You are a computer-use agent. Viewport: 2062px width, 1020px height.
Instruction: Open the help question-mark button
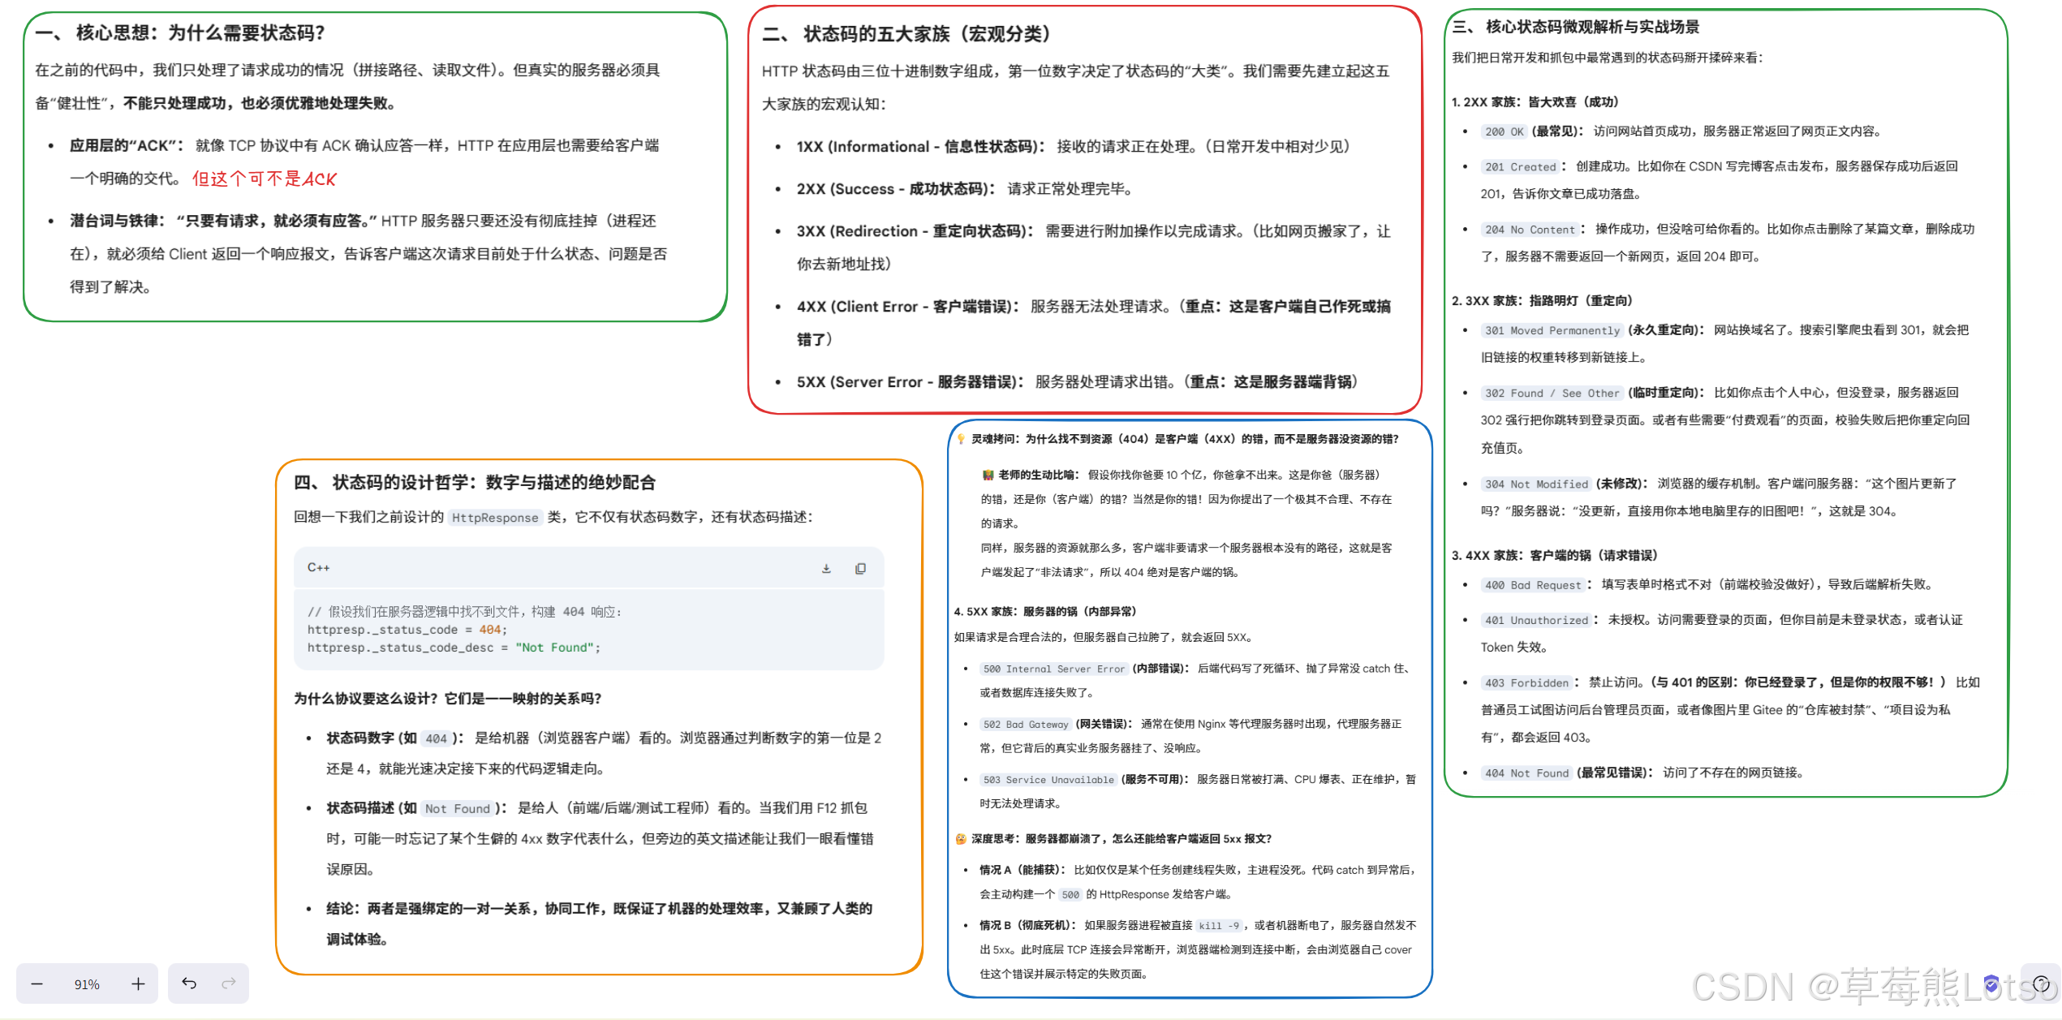pyautogui.click(x=2041, y=983)
